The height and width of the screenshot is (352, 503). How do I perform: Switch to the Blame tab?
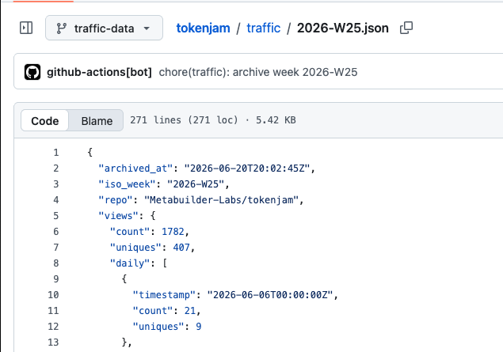(x=97, y=120)
